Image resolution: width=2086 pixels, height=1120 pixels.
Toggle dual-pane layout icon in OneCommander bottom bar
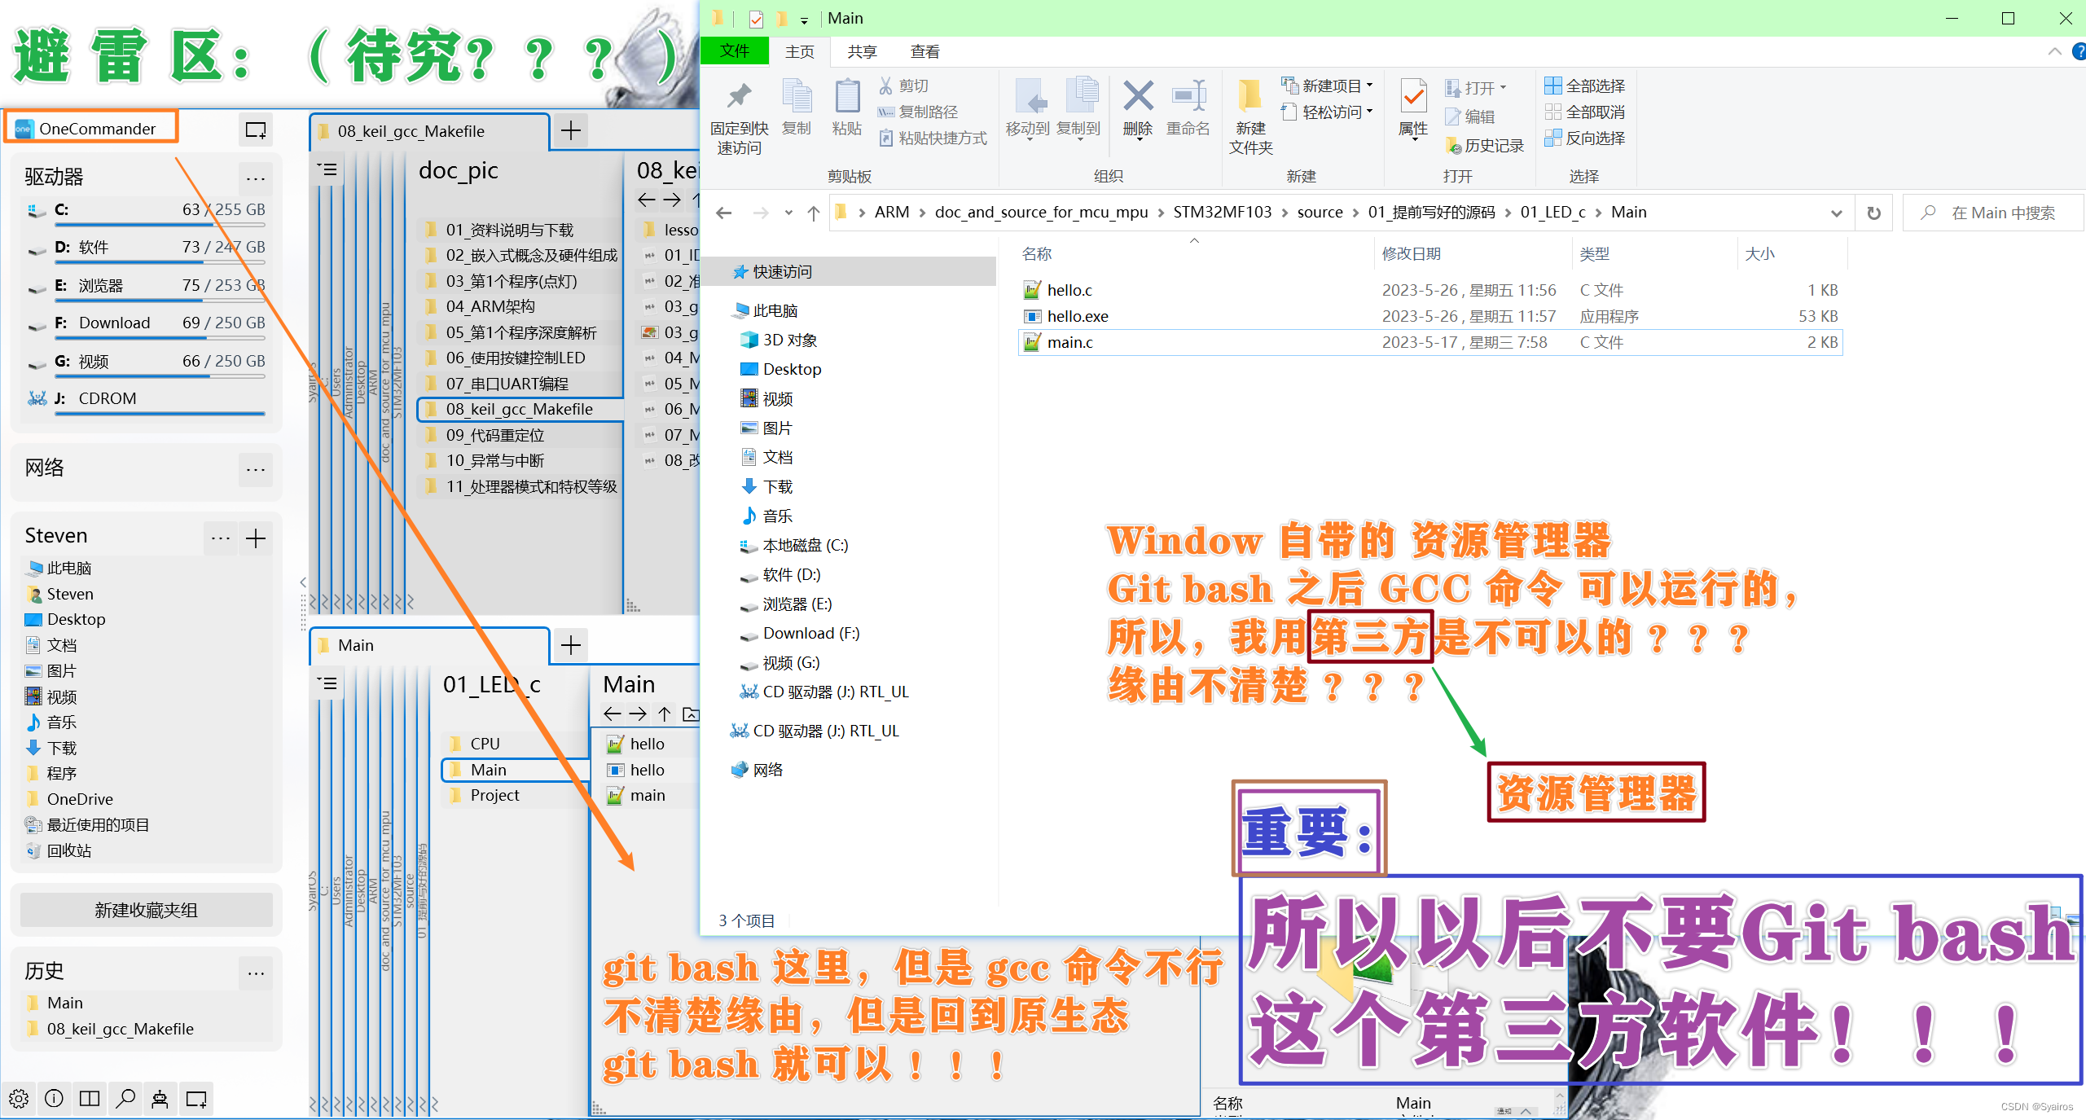(x=90, y=1098)
